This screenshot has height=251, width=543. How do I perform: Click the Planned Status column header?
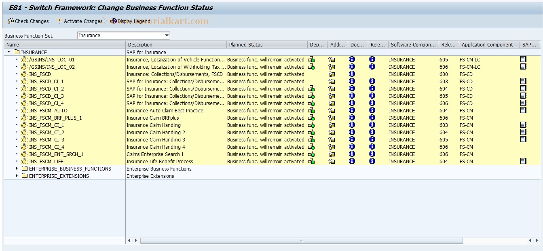[267, 45]
